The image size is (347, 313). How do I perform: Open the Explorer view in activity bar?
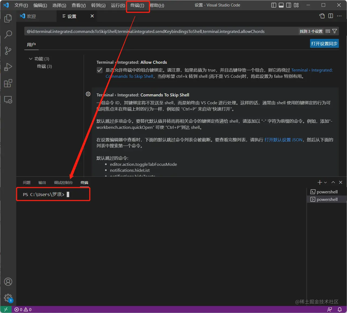point(8,18)
